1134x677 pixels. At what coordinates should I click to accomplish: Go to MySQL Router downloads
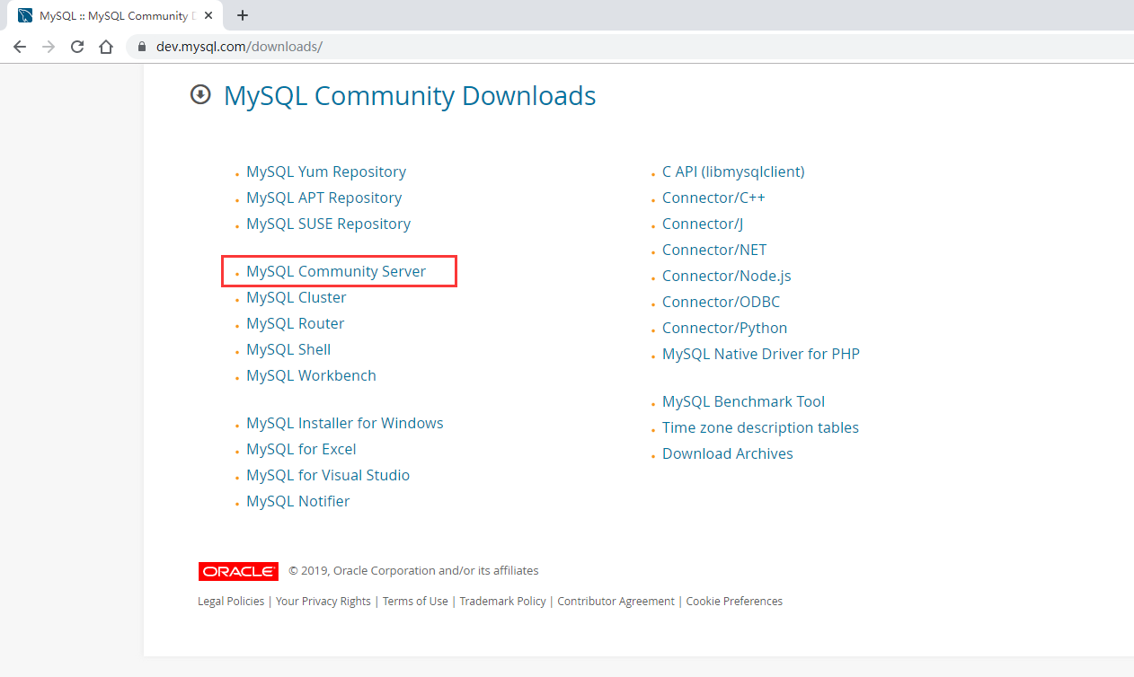click(296, 323)
